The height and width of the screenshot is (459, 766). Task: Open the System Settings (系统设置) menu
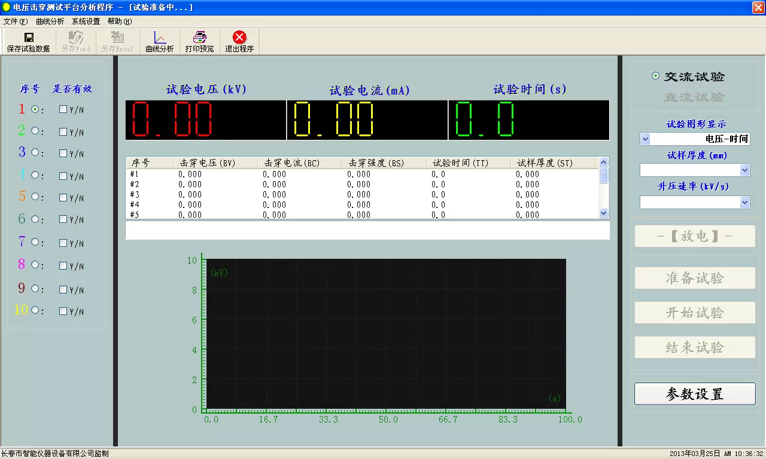(x=86, y=21)
